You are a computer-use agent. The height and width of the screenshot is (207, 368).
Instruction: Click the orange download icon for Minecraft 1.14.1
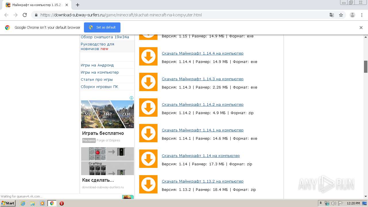148,133
